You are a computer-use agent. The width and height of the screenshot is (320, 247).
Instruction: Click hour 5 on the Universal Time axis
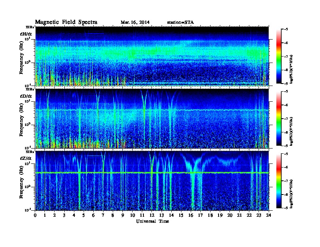click(x=84, y=215)
